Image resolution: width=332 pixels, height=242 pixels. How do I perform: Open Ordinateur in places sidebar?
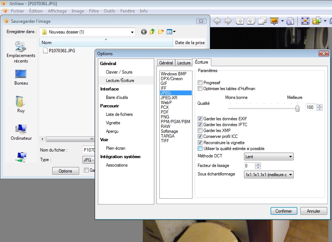click(21, 132)
